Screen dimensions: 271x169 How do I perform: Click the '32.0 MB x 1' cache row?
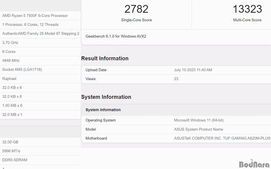pyautogui.click(x=40, y=114)
